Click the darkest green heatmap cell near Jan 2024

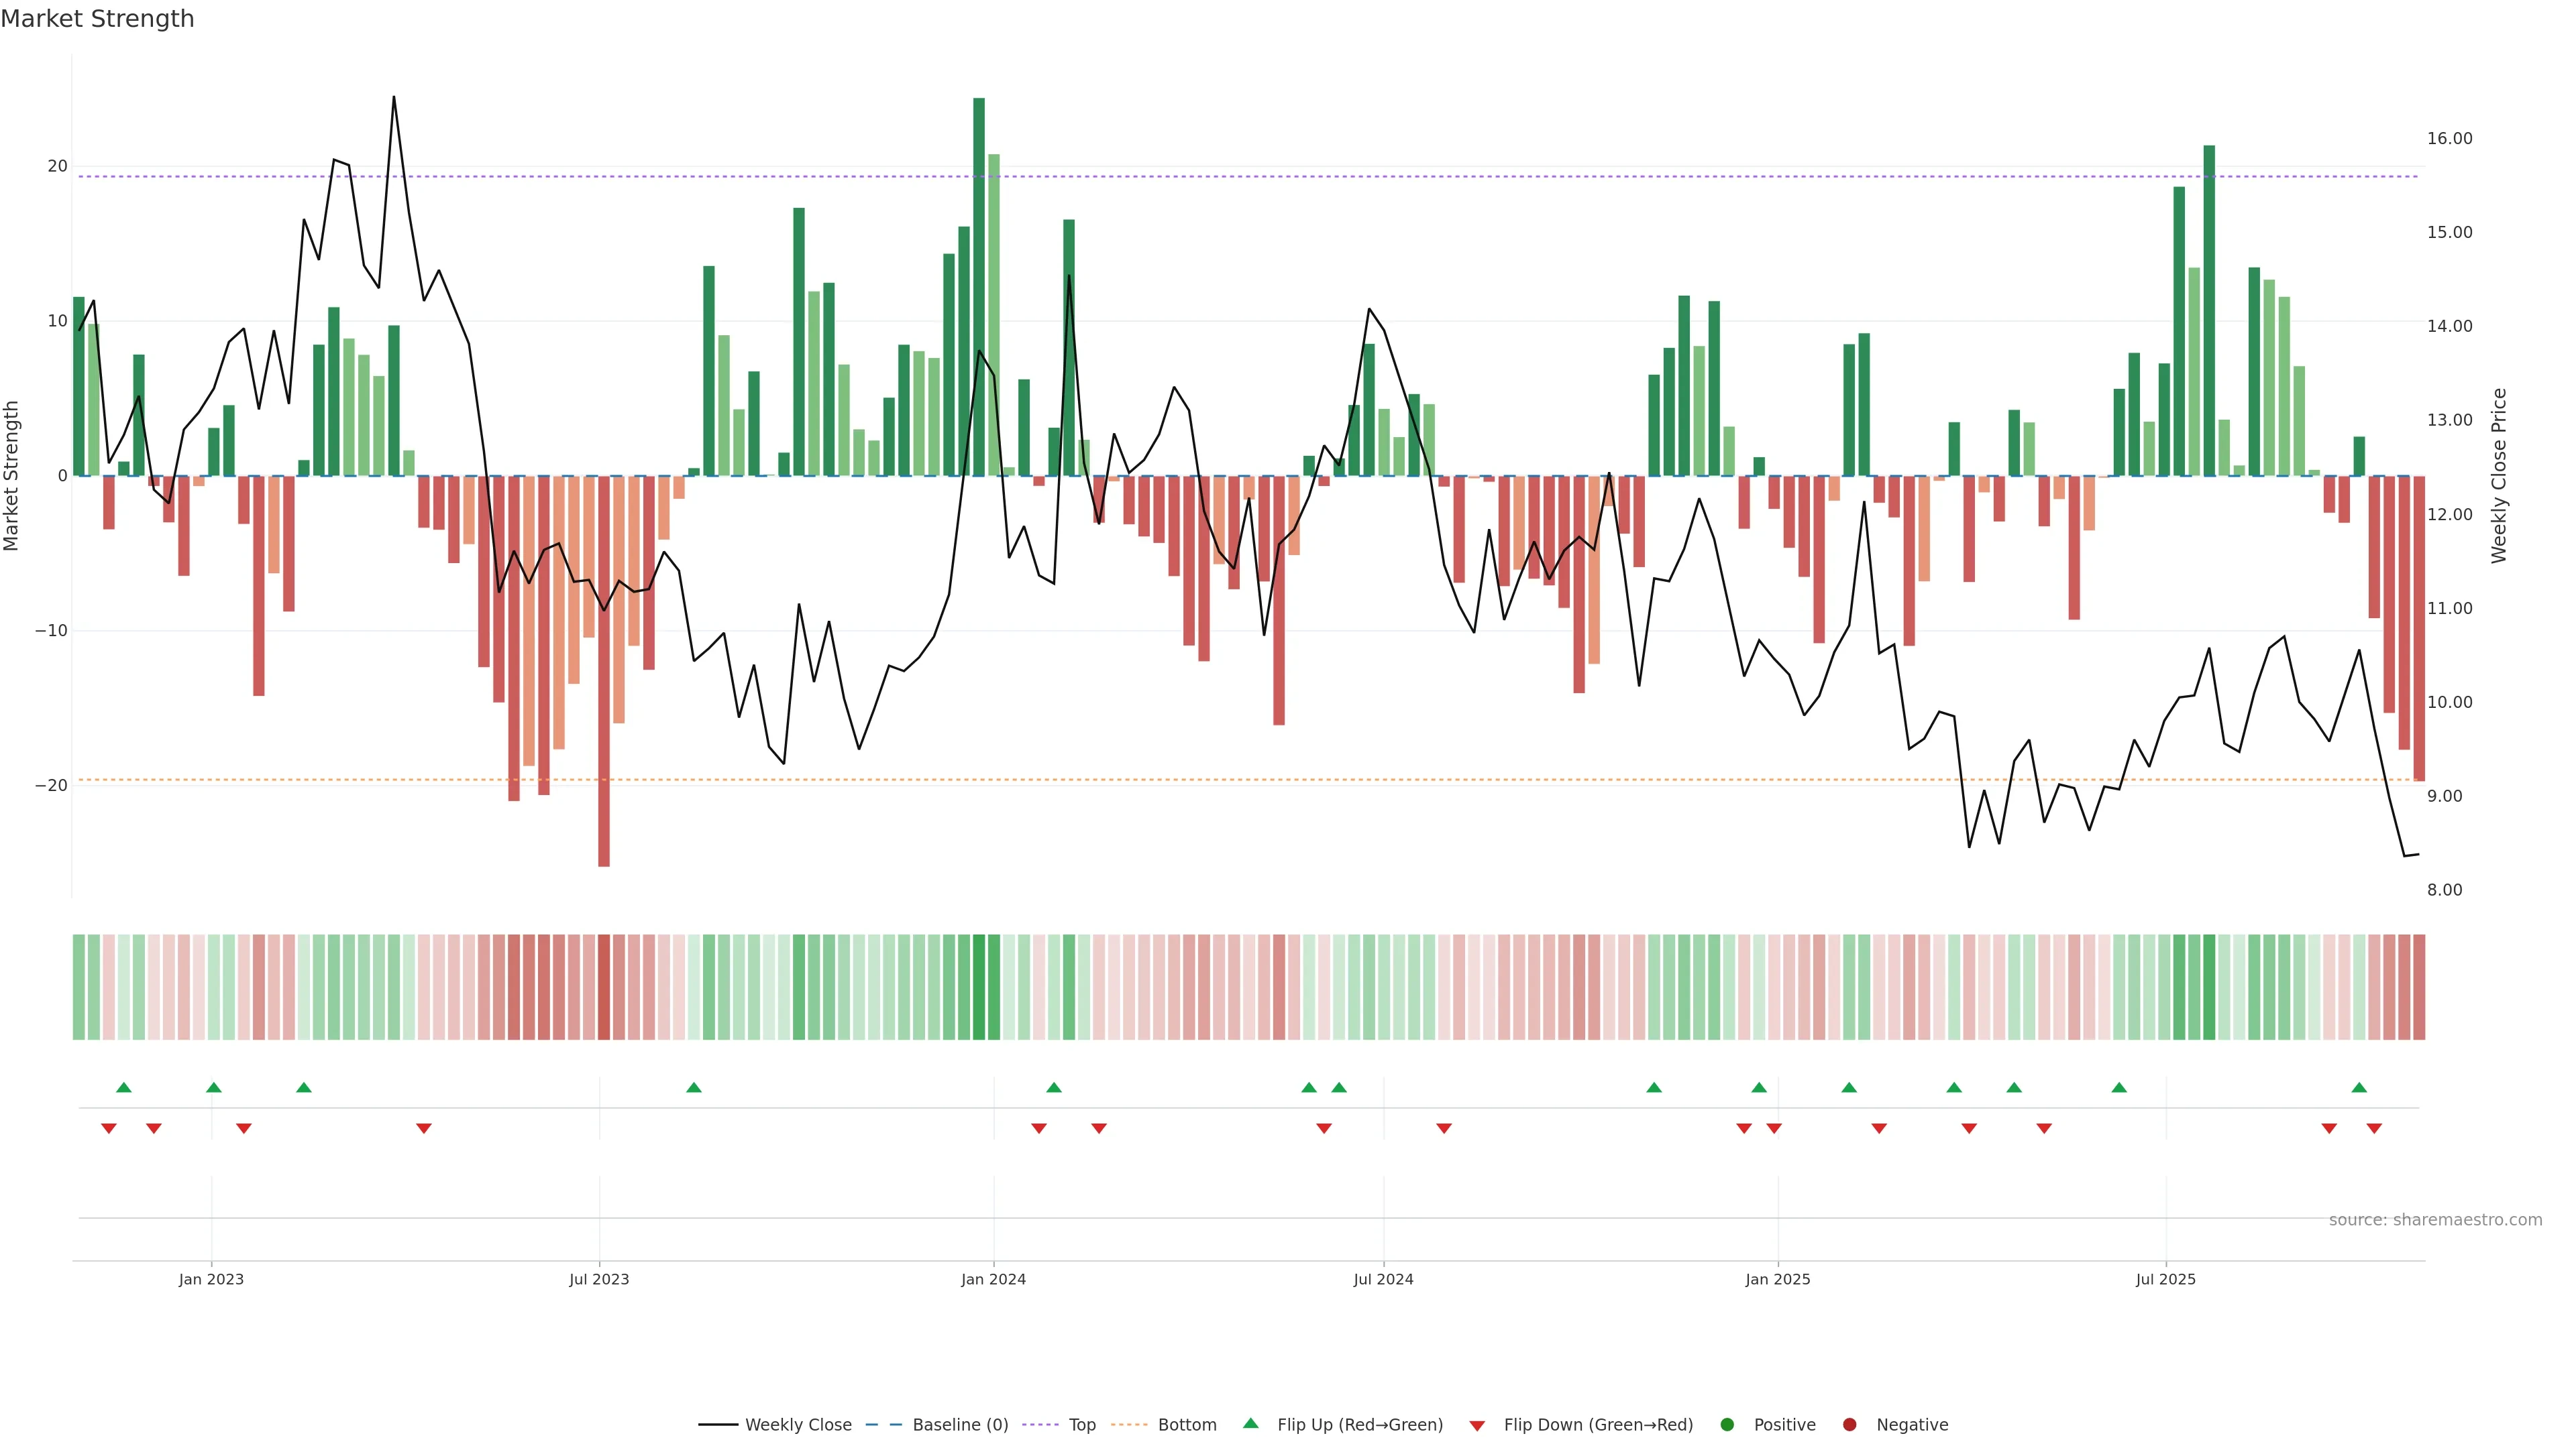979,986
